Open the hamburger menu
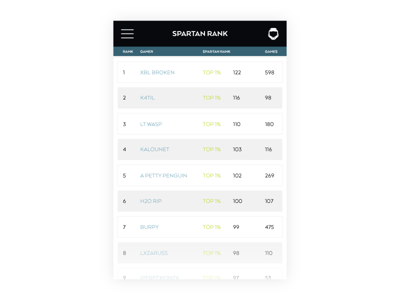 (x=127, y=34)
